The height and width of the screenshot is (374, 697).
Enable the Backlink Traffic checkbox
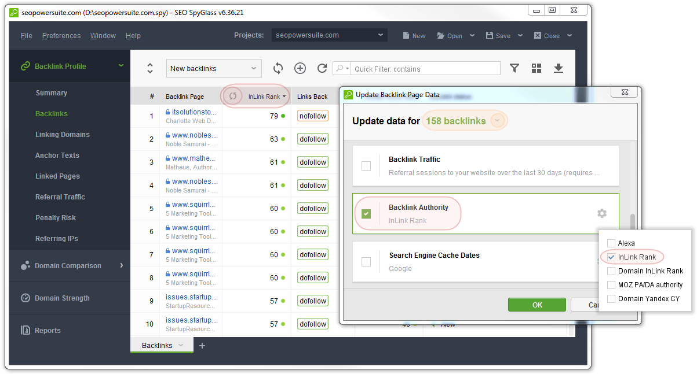tap(366, 166)
